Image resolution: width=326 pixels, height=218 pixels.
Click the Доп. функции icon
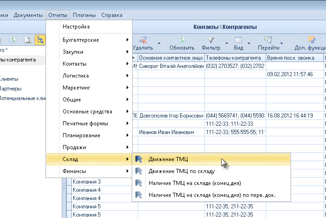(x=312, y=40)
